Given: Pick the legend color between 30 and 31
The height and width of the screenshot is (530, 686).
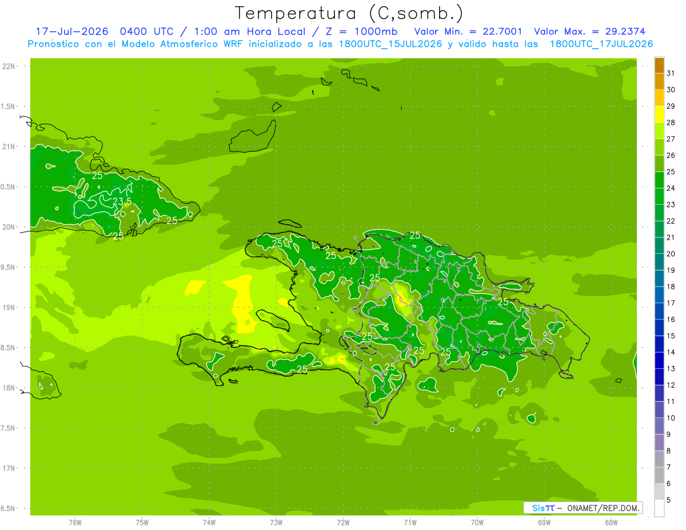Looking at the screenshot, I should [x=659, y=81].
